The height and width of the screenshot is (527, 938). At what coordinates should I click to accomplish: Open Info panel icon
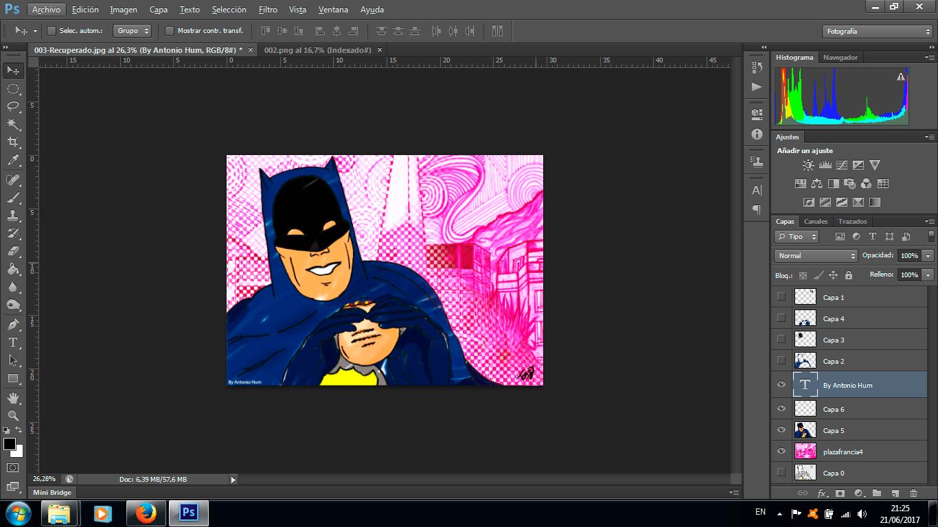[757, 134]
